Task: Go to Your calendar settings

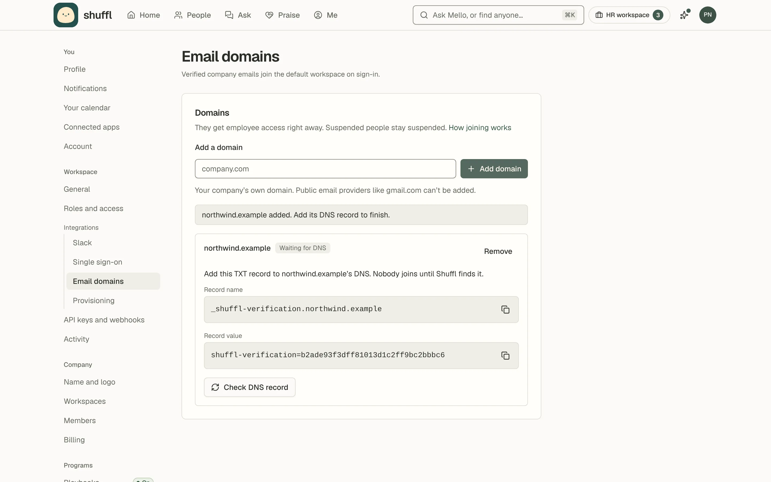Action: point(87,108)
